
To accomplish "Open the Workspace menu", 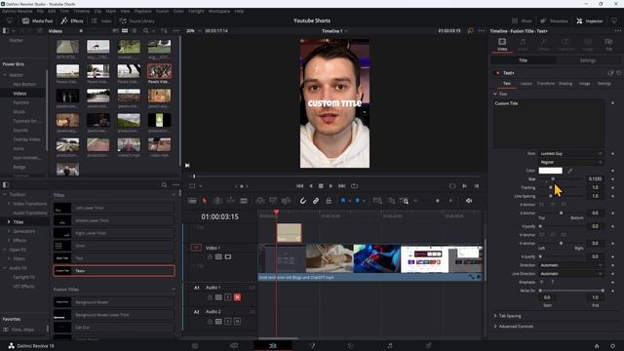I will point(218,11).
